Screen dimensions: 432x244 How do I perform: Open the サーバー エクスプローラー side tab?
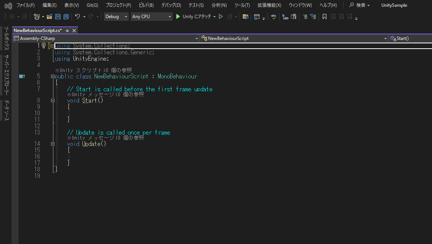[6, 75]
